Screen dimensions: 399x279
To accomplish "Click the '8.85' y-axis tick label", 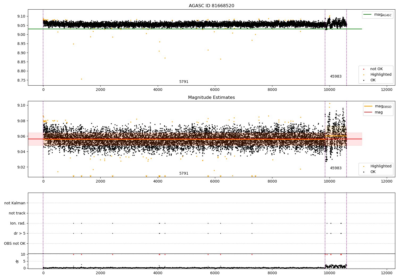I will [21, 62].
